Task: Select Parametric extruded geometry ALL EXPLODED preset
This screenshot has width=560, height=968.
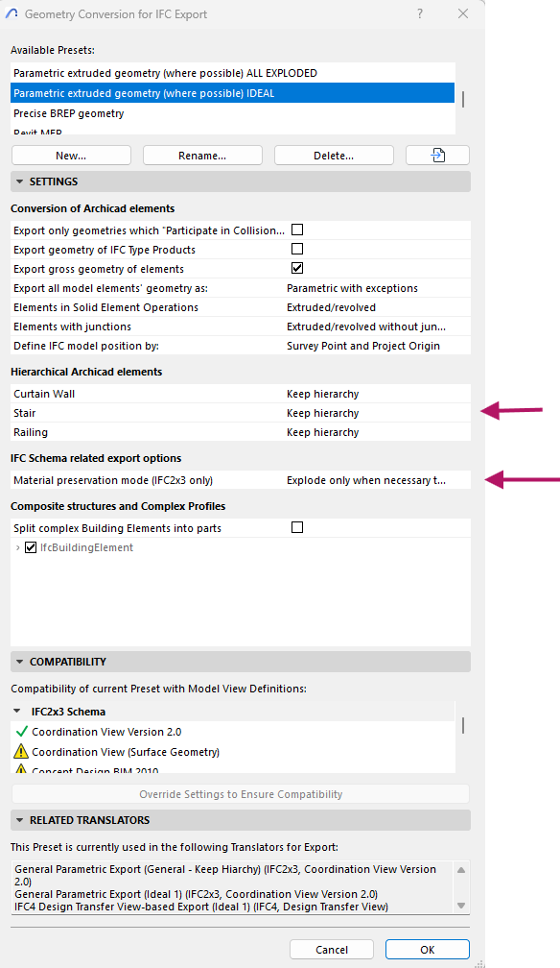Action: coord(232,73)
